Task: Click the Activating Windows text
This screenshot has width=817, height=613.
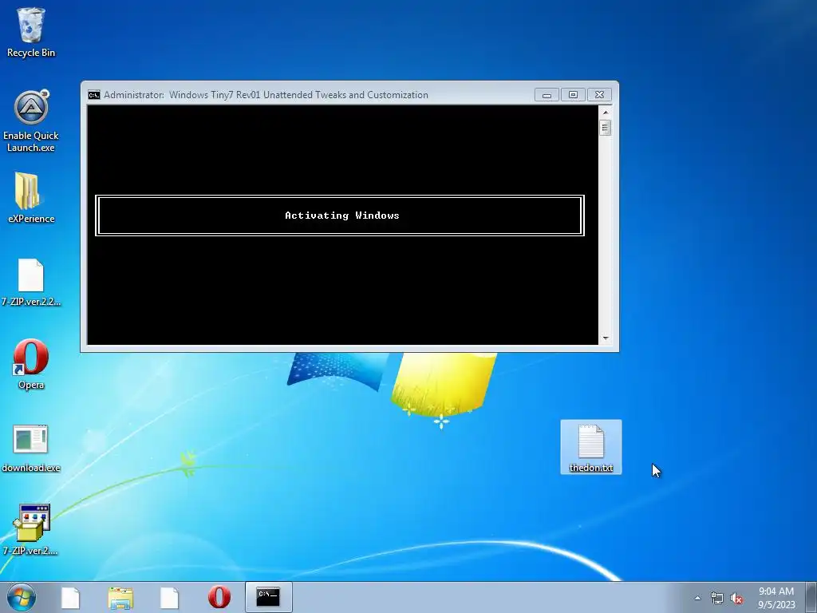Action: tap(341, 216)
